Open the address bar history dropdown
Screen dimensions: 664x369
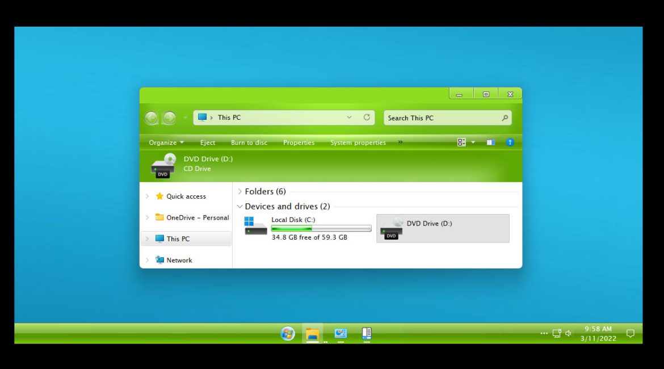[x=349, y=118]
